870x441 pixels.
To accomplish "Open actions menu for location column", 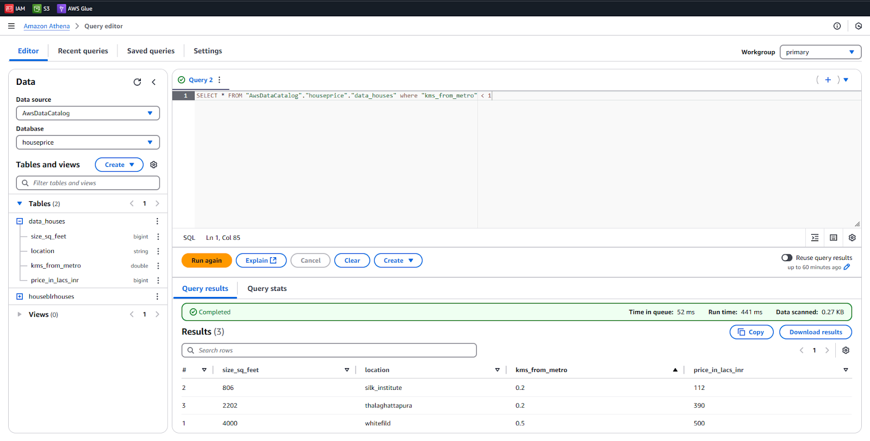I will point(158,251).
